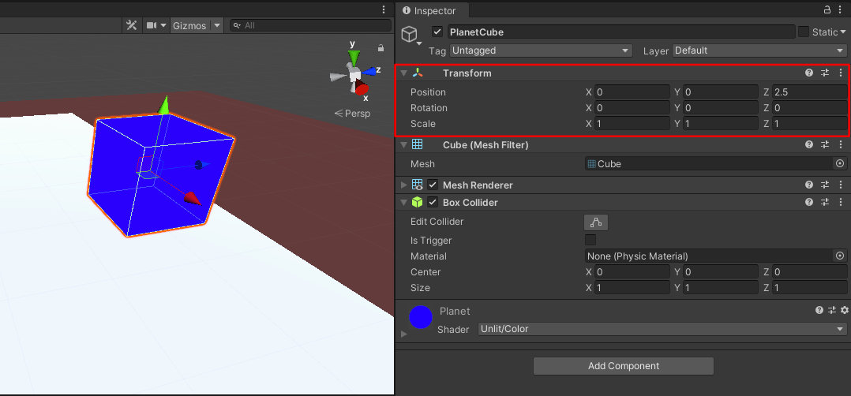Screen dimensions: 851x396
Task: Open the Mesh object picker circle
Action: pos(840,164)
